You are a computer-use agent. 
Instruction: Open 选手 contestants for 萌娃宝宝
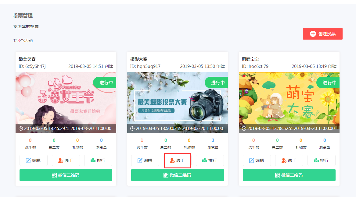[289, 160]
